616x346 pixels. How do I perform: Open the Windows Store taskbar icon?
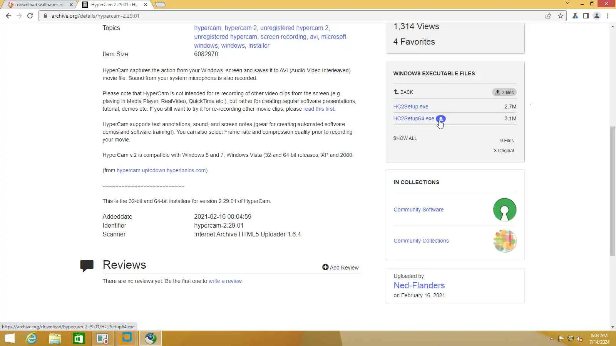click(x=79, y=338)
